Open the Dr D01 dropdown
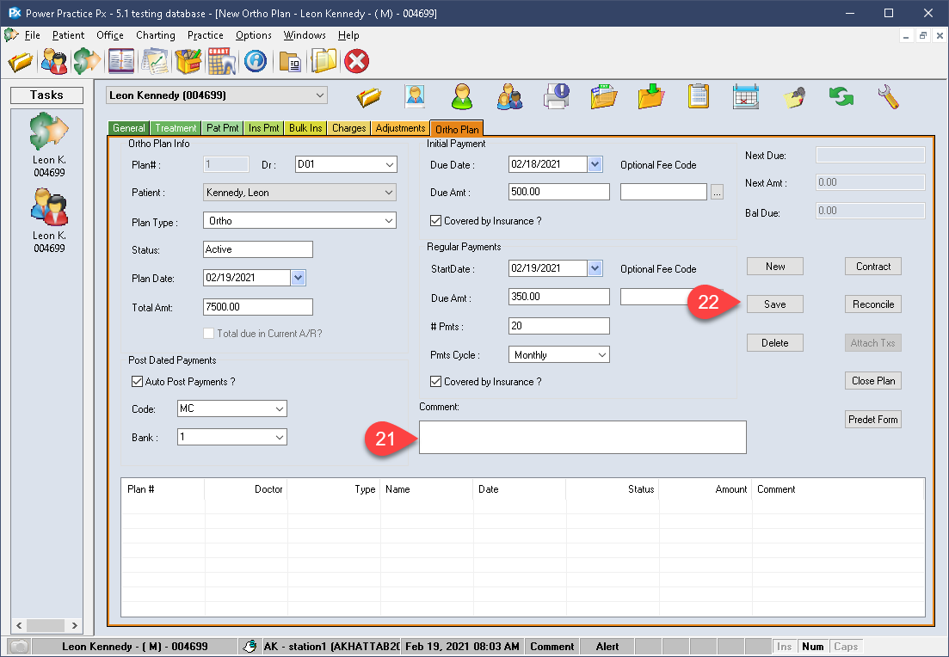The width and height of the screenshot is (949, 657). click(389, 164)
